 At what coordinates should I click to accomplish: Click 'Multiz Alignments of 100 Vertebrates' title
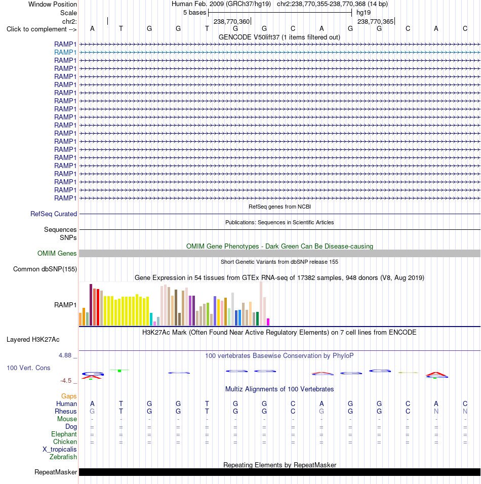tap(279, 389)
